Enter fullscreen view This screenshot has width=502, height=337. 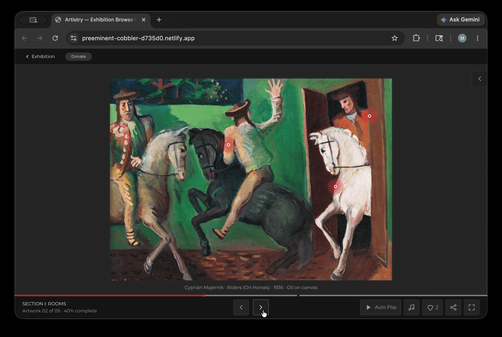[472, 307]
